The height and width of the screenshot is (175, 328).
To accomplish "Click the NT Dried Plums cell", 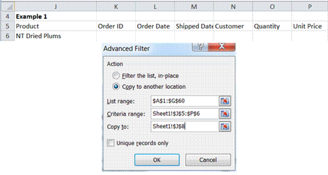I will tap(56, 36).
